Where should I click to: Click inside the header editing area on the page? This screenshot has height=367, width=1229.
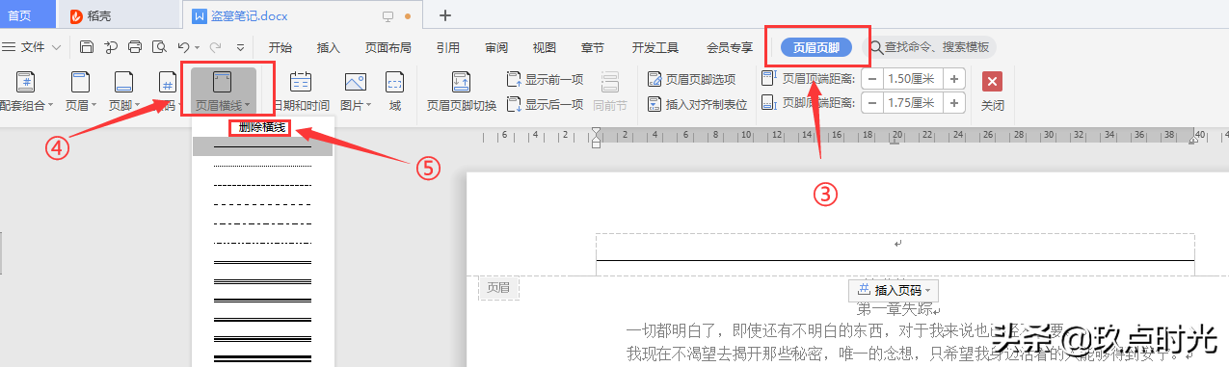(895, 247)
